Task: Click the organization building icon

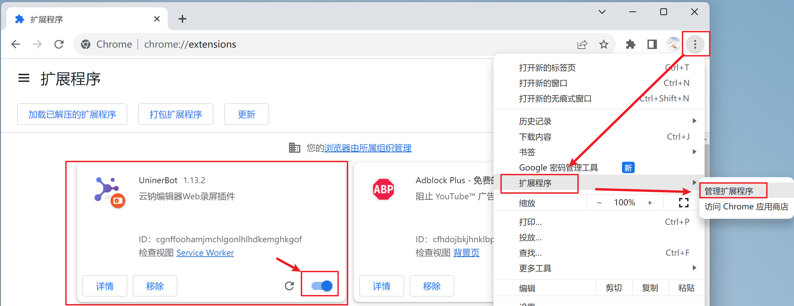Action: pyautogui.click(x=294, y=148)
